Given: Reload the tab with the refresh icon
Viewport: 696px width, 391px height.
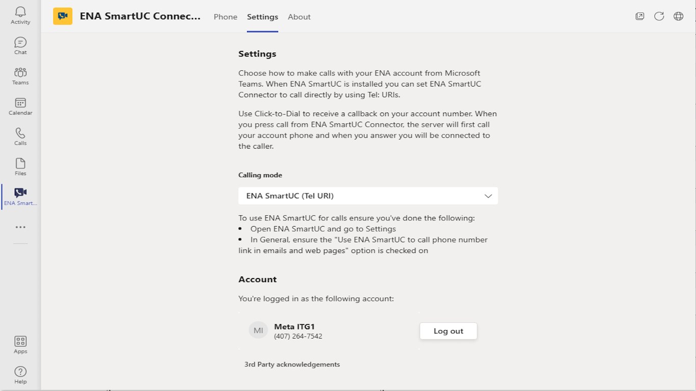Looking at the screenshot, I should click(659, 16).
